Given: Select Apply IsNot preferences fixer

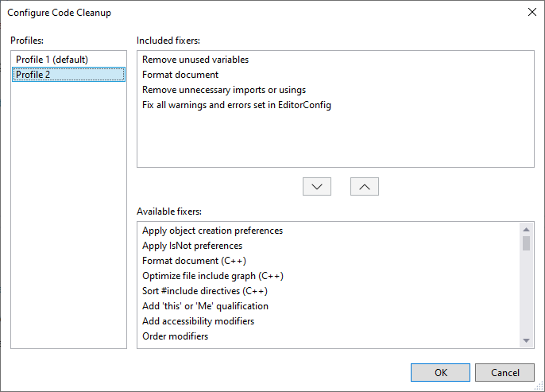Looking at the screenshot, I should coord(192,246).
